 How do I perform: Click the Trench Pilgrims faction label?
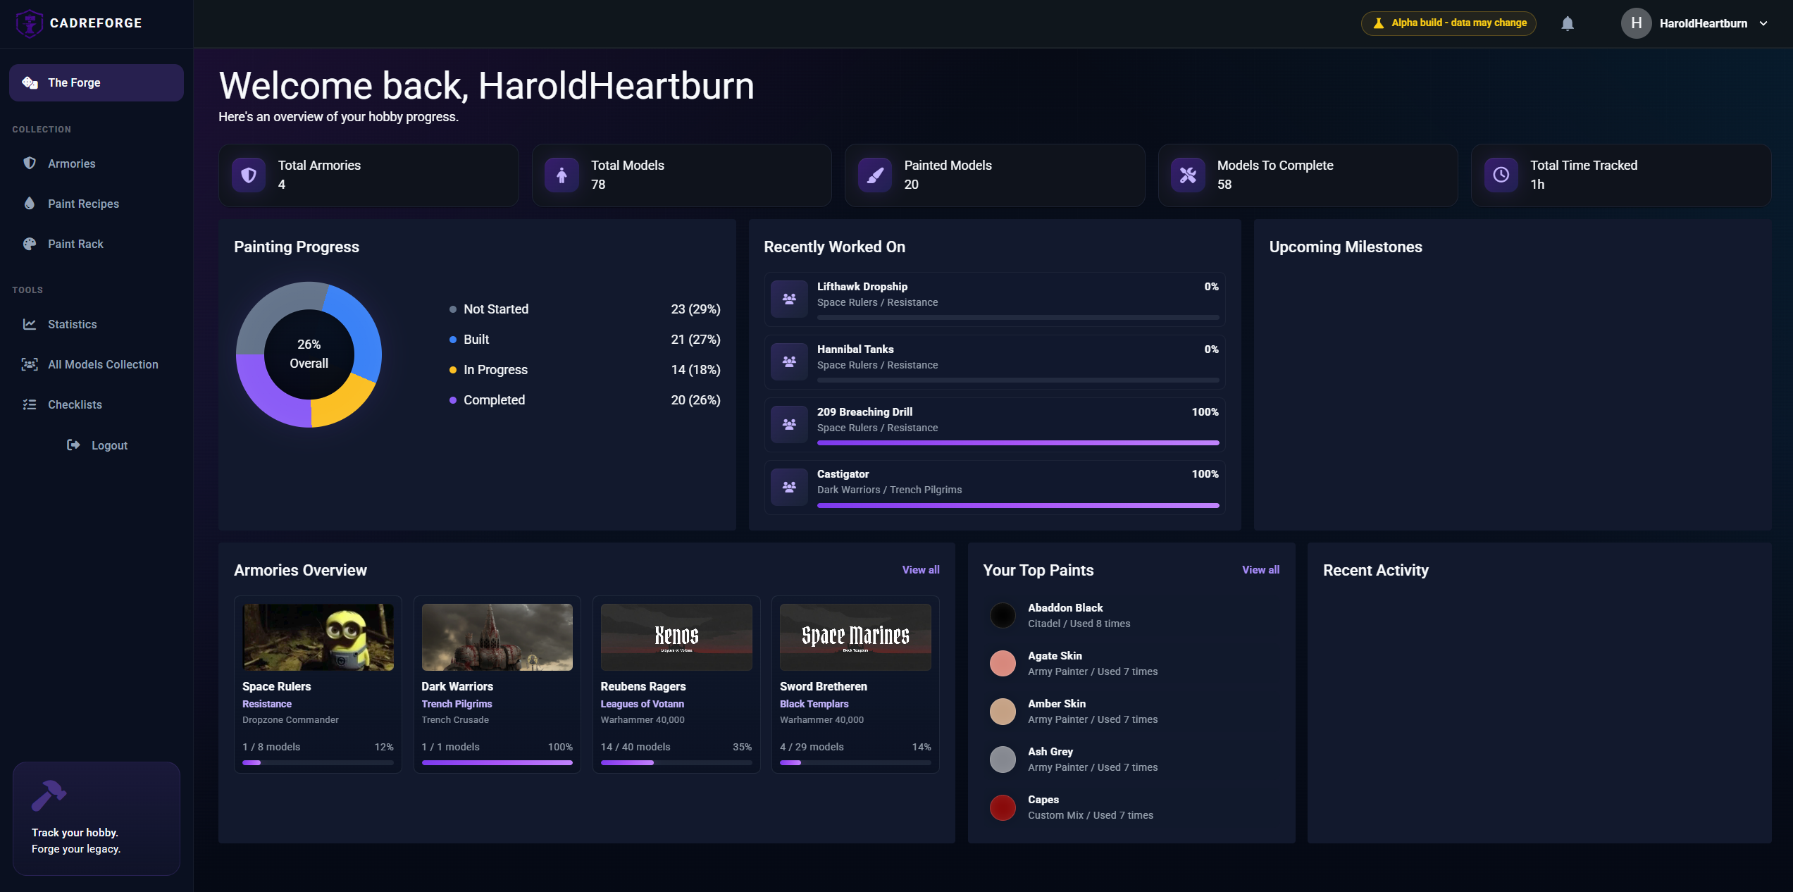click(457, 704)
